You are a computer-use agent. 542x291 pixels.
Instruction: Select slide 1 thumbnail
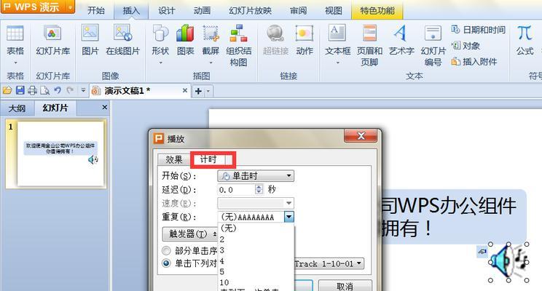tap(60, 154)
